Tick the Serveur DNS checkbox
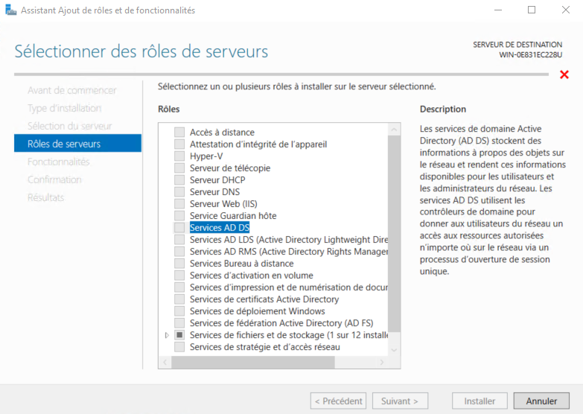The width and height of the screenshot is (583, 414). pyautogui.click(x=179, y=191)
